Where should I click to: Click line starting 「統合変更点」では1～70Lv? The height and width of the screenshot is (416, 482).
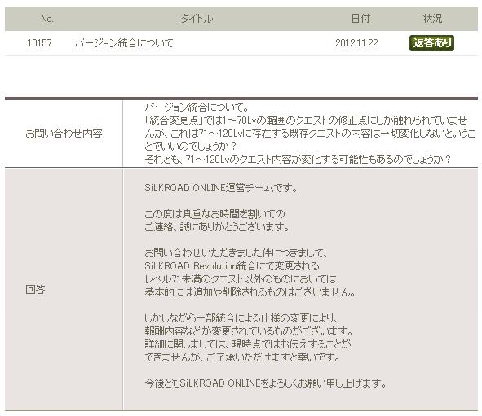[x=307, y=120]
